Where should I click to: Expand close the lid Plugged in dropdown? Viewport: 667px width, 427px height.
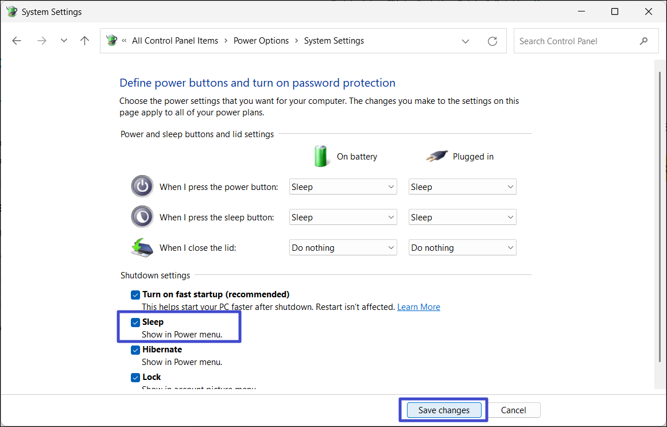coord(462,247)
